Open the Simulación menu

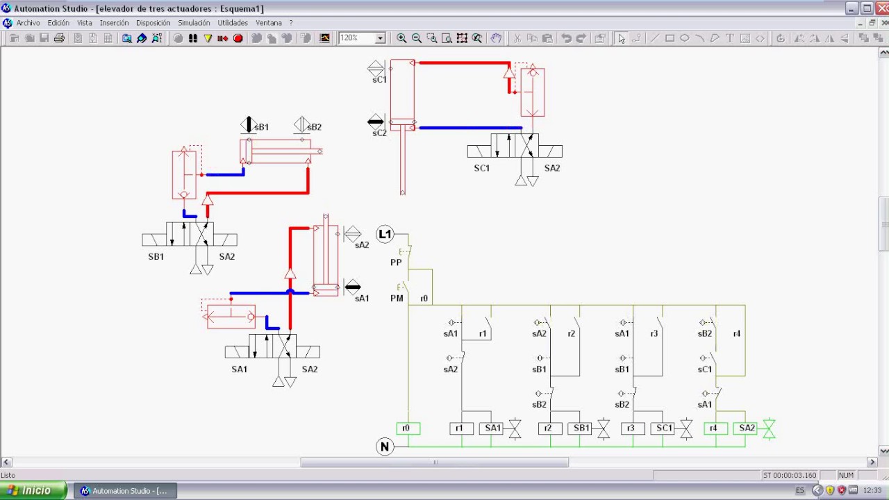(194, 23)
